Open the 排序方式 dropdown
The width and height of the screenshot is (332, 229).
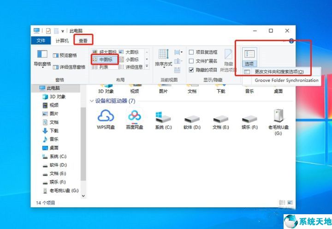tap(163, 59)
